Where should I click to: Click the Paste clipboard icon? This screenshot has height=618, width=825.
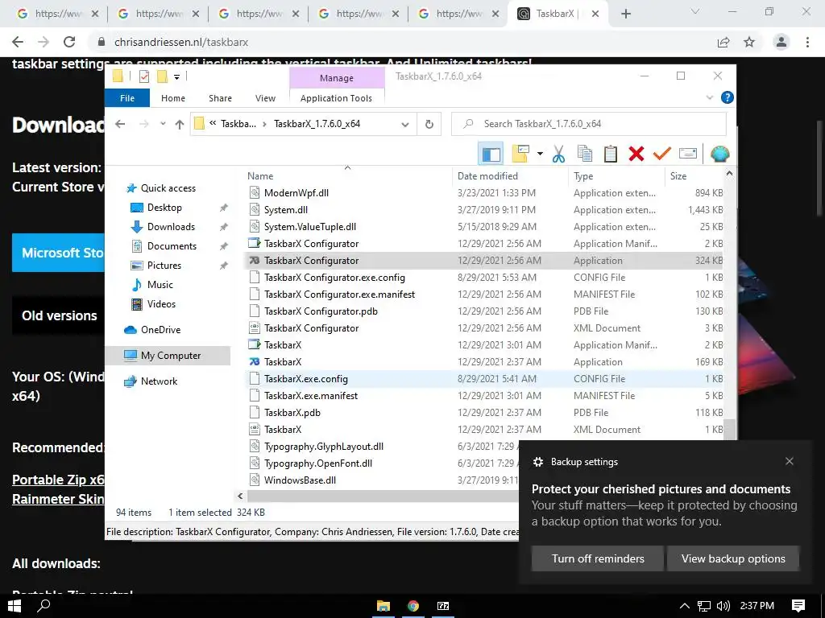(611, 154)
